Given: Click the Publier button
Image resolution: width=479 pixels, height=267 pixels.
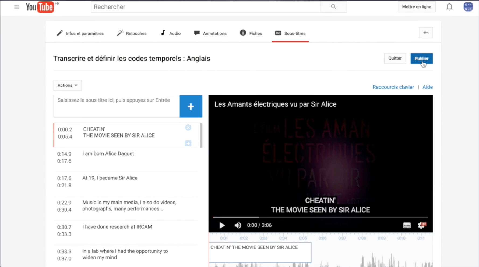Looking at the screenshot, I should [421, 59].
